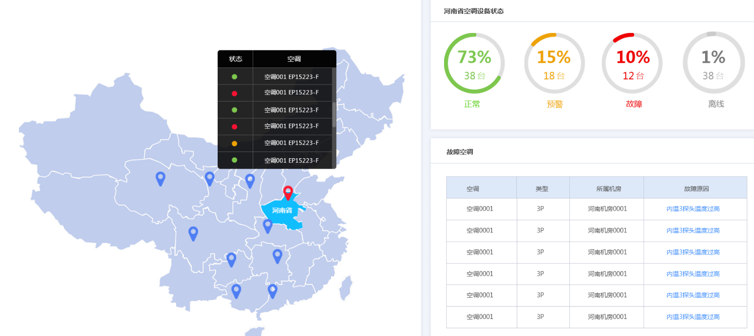The width and height of the screenshot is (754, 336).
Task: Click the orange status dot in popup list
Action: click(235, 143)
